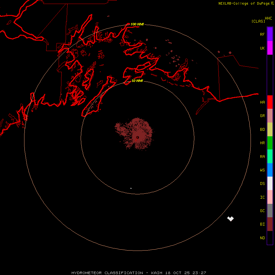Image resolution: width=275 pixels, height=275 pixels.
Task: Click the RA light green legend swatch
Action: click(x=270, y=156)
